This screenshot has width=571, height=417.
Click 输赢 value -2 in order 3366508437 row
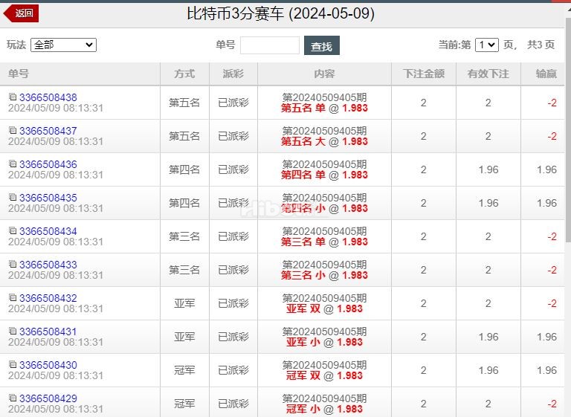tap(552, 136)
